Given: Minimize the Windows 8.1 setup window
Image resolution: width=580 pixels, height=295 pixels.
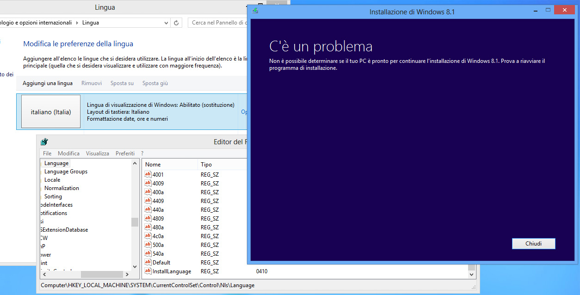Looking at the screenshot, I should [536, 10].
